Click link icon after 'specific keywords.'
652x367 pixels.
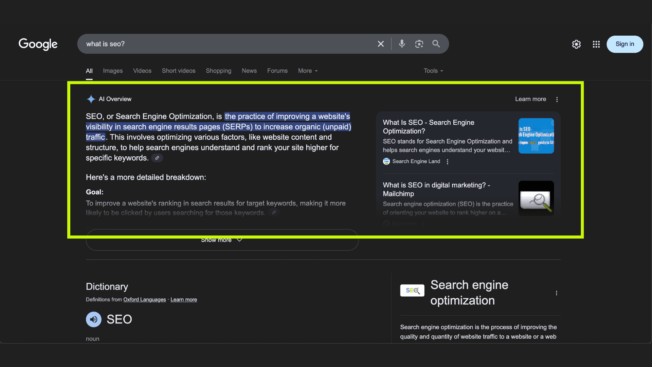click(x=157, y=158)
